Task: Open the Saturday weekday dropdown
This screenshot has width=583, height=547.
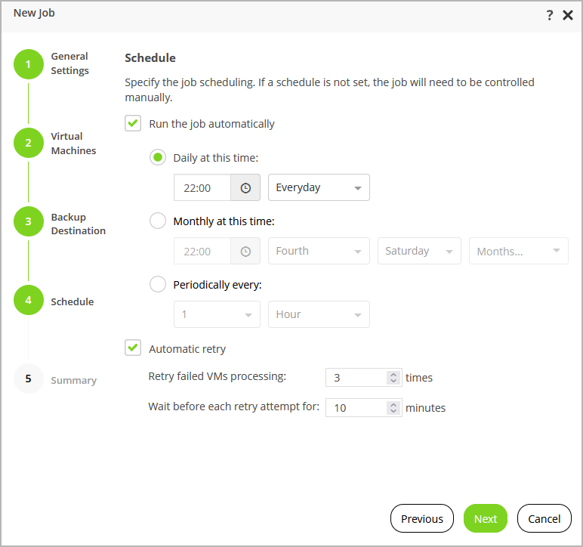Action: tap(418, 252)
